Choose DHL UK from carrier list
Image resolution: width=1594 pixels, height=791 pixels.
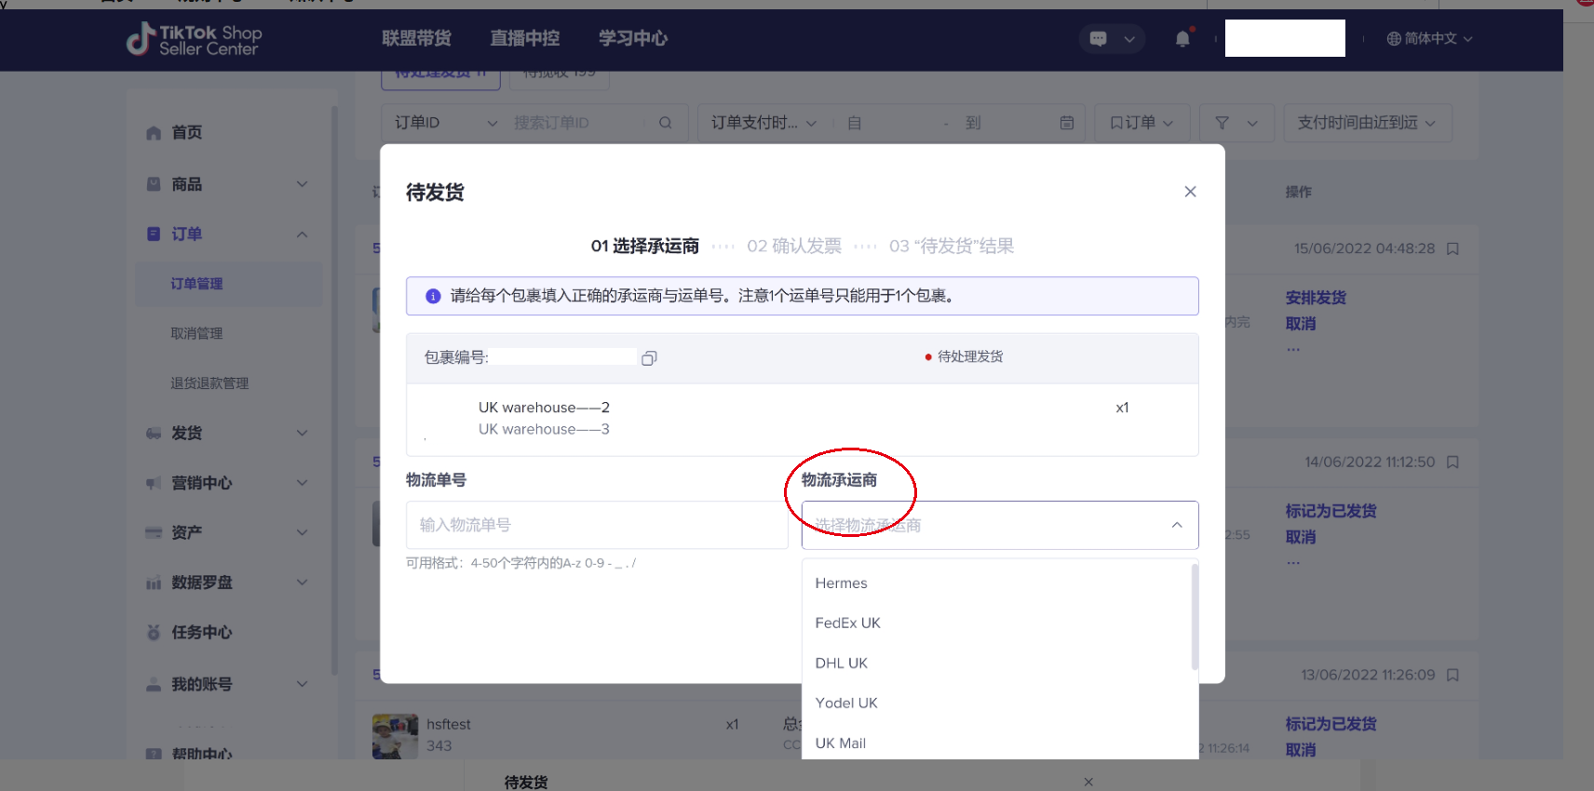pos(842,664)
